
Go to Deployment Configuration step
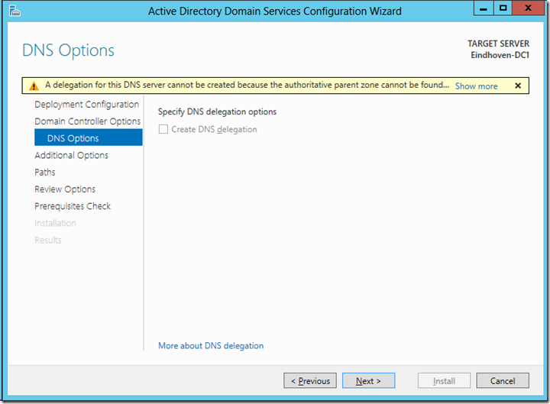point(86,105)
